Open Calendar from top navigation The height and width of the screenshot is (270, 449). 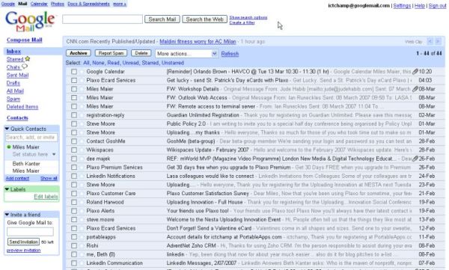pos(39,4)
